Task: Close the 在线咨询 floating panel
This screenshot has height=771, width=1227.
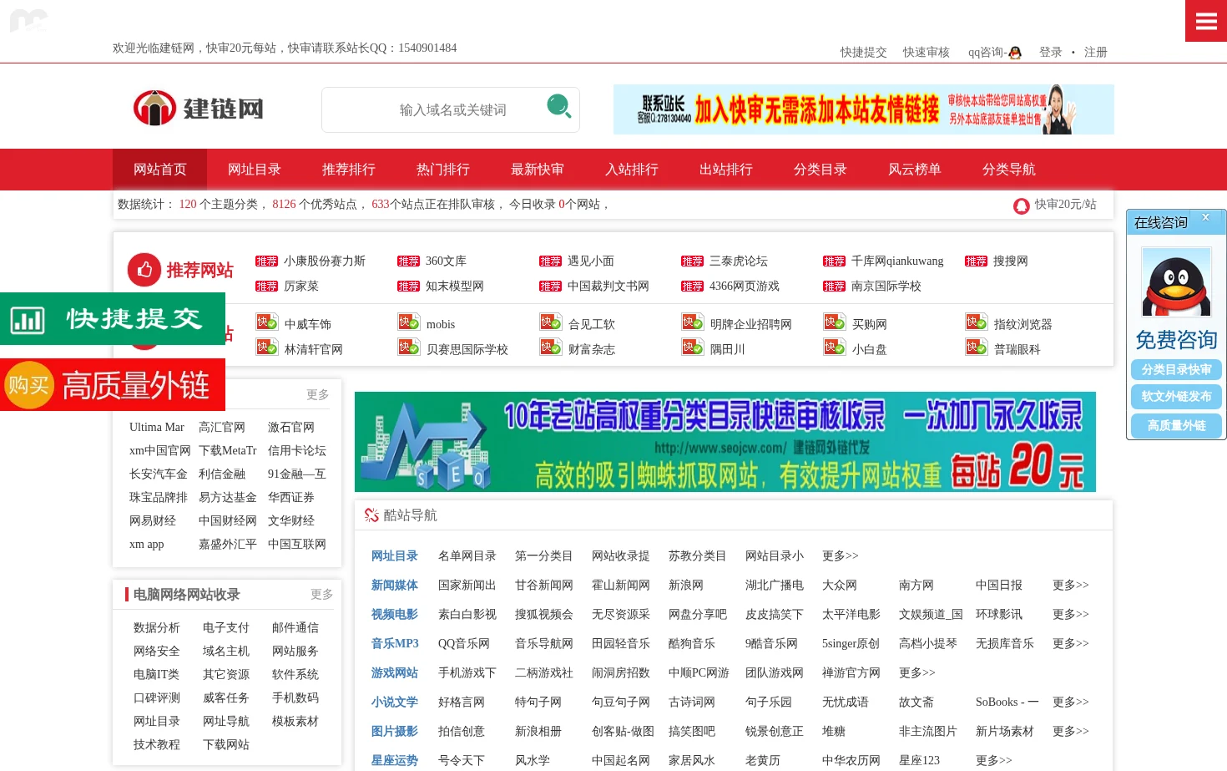Action: tap(1205, 217)
